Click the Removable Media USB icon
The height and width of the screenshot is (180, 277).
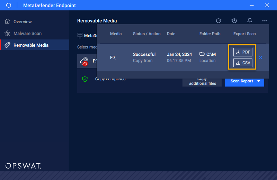7,45
